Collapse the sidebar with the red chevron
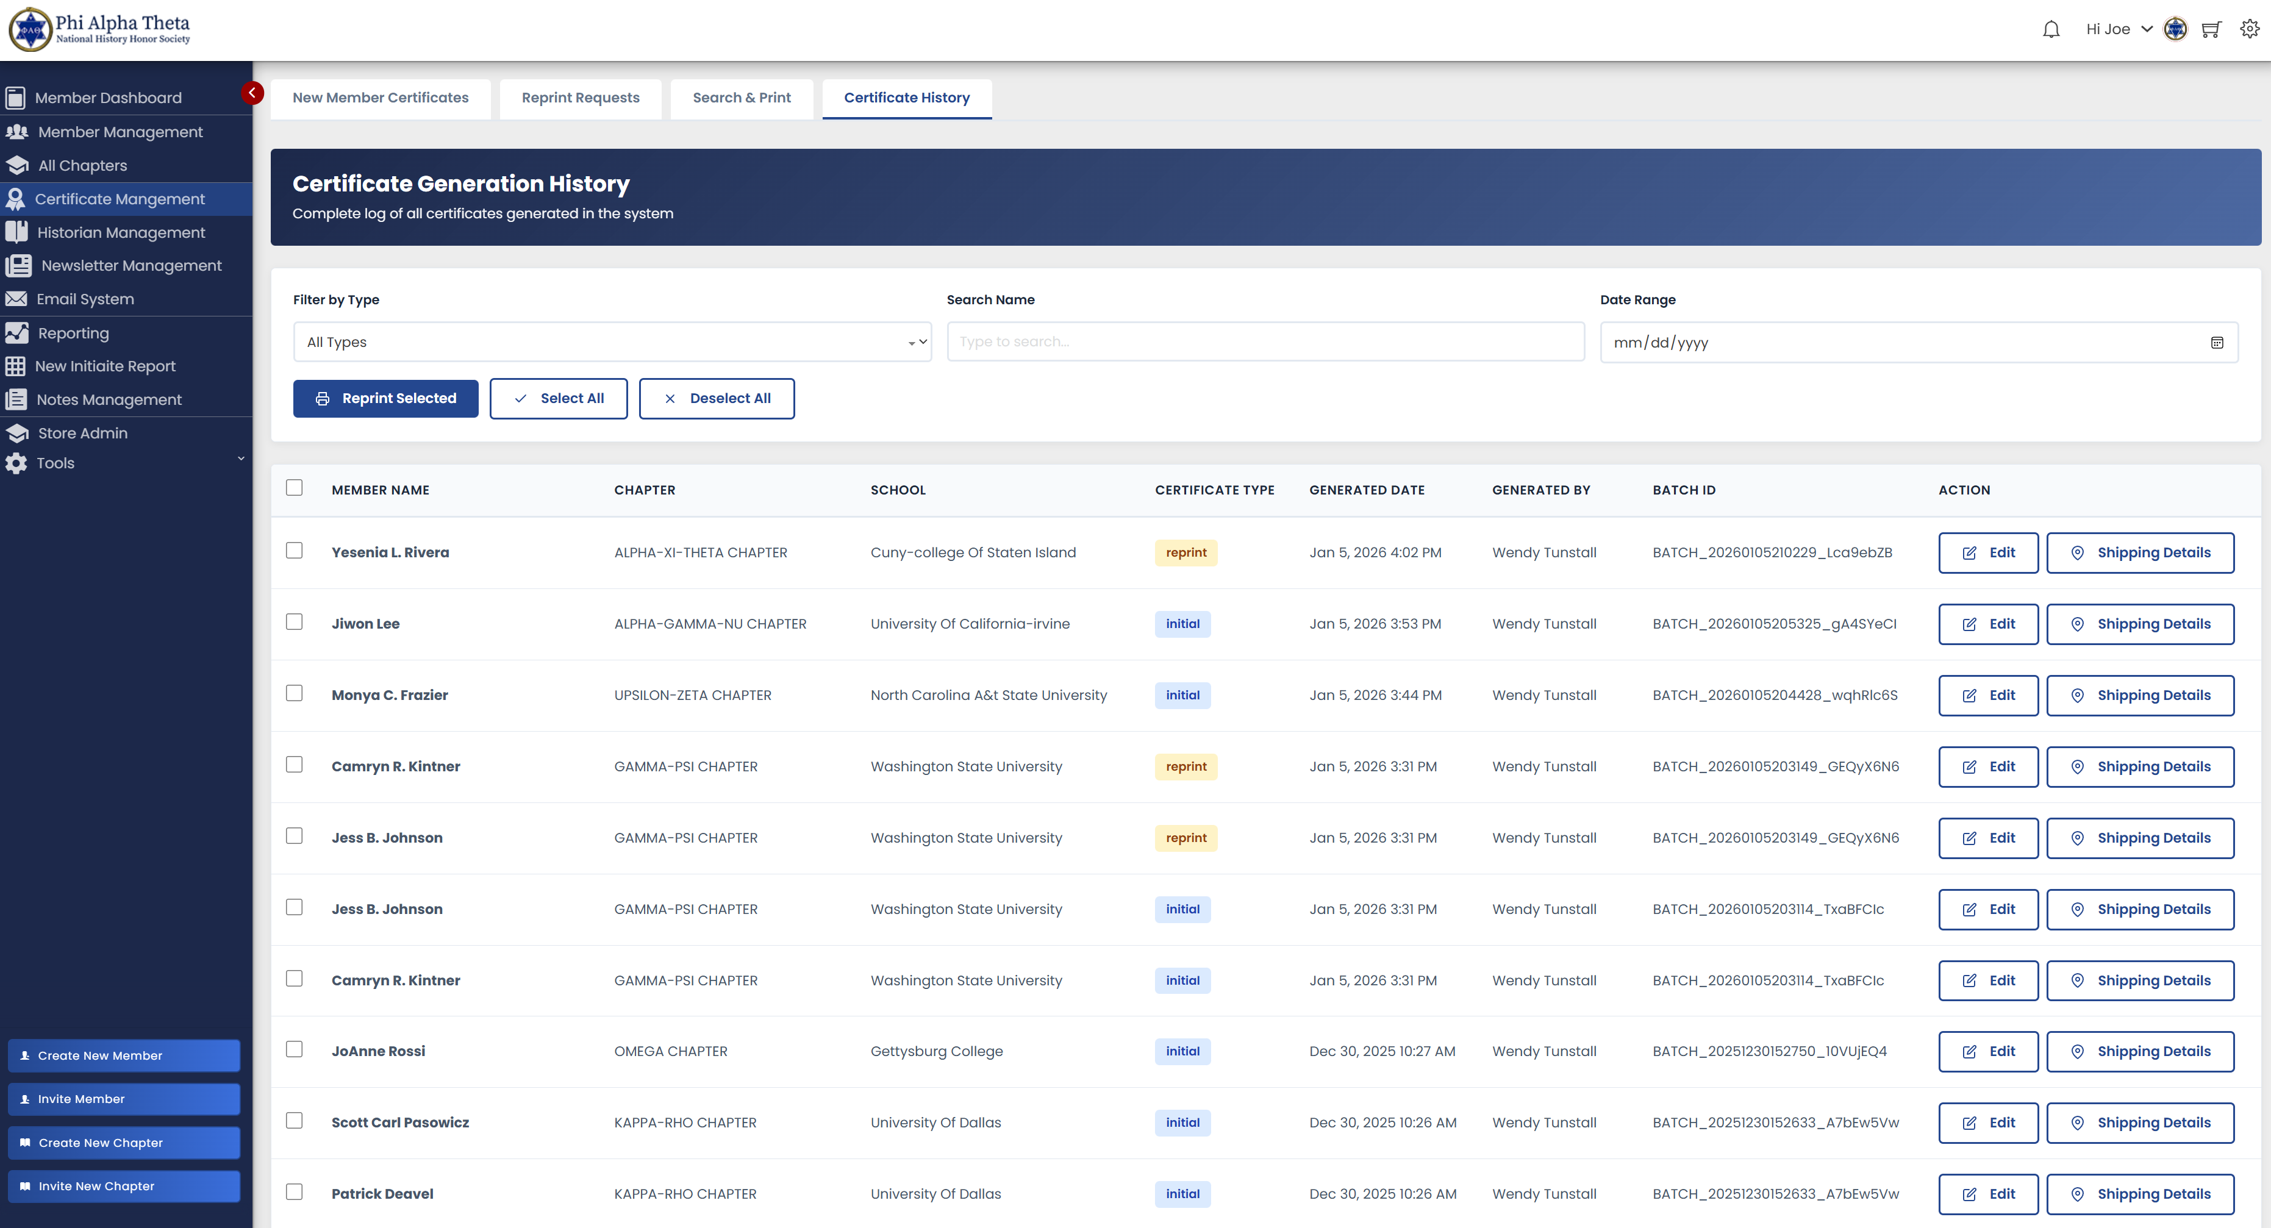The height and width of the screenshot is (1228, 2271). pos(252,93)
